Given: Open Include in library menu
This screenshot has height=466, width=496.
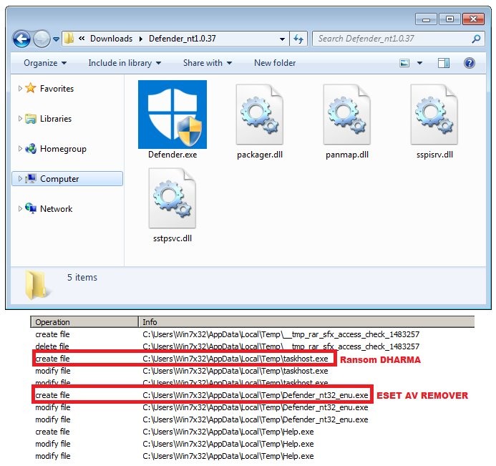Looking at the screenshot, I should tap(125, 63).
